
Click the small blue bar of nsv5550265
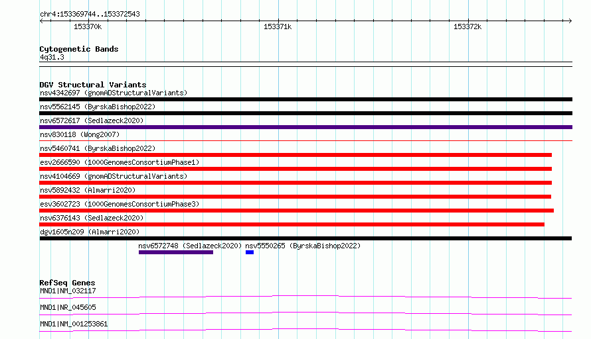pos(250,252)
